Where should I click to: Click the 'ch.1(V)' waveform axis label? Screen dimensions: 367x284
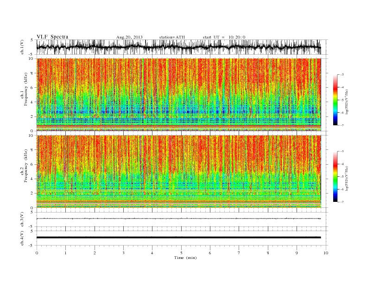22,47
